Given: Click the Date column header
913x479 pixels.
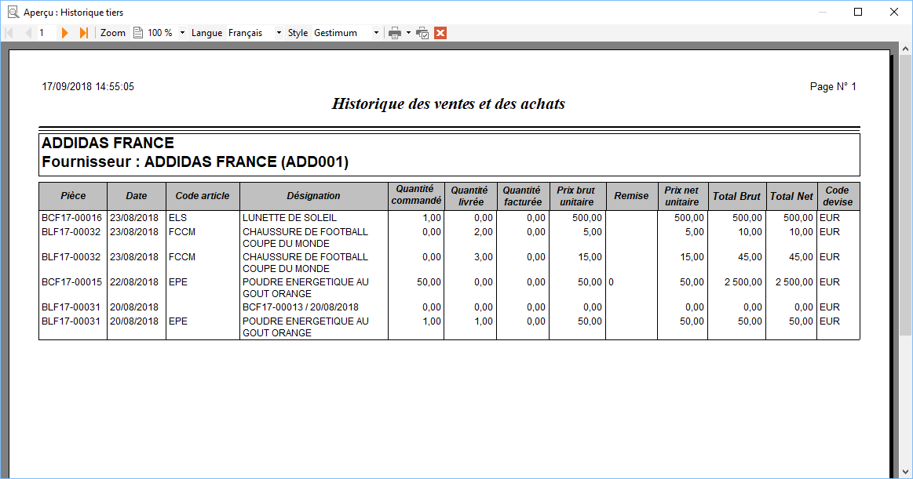Looking at the screenshot, I should pyautogui.click(x=137, y=196).
